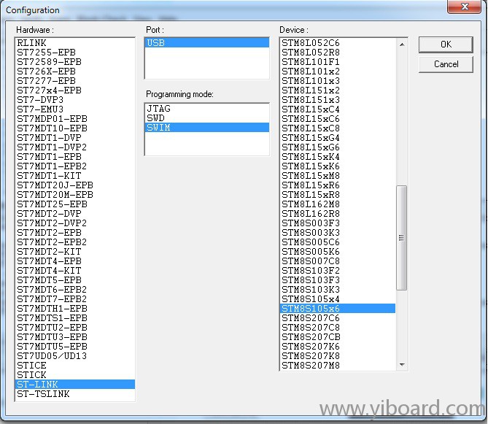Select ST7MDT10-EPB hardware

click(75, 128)
